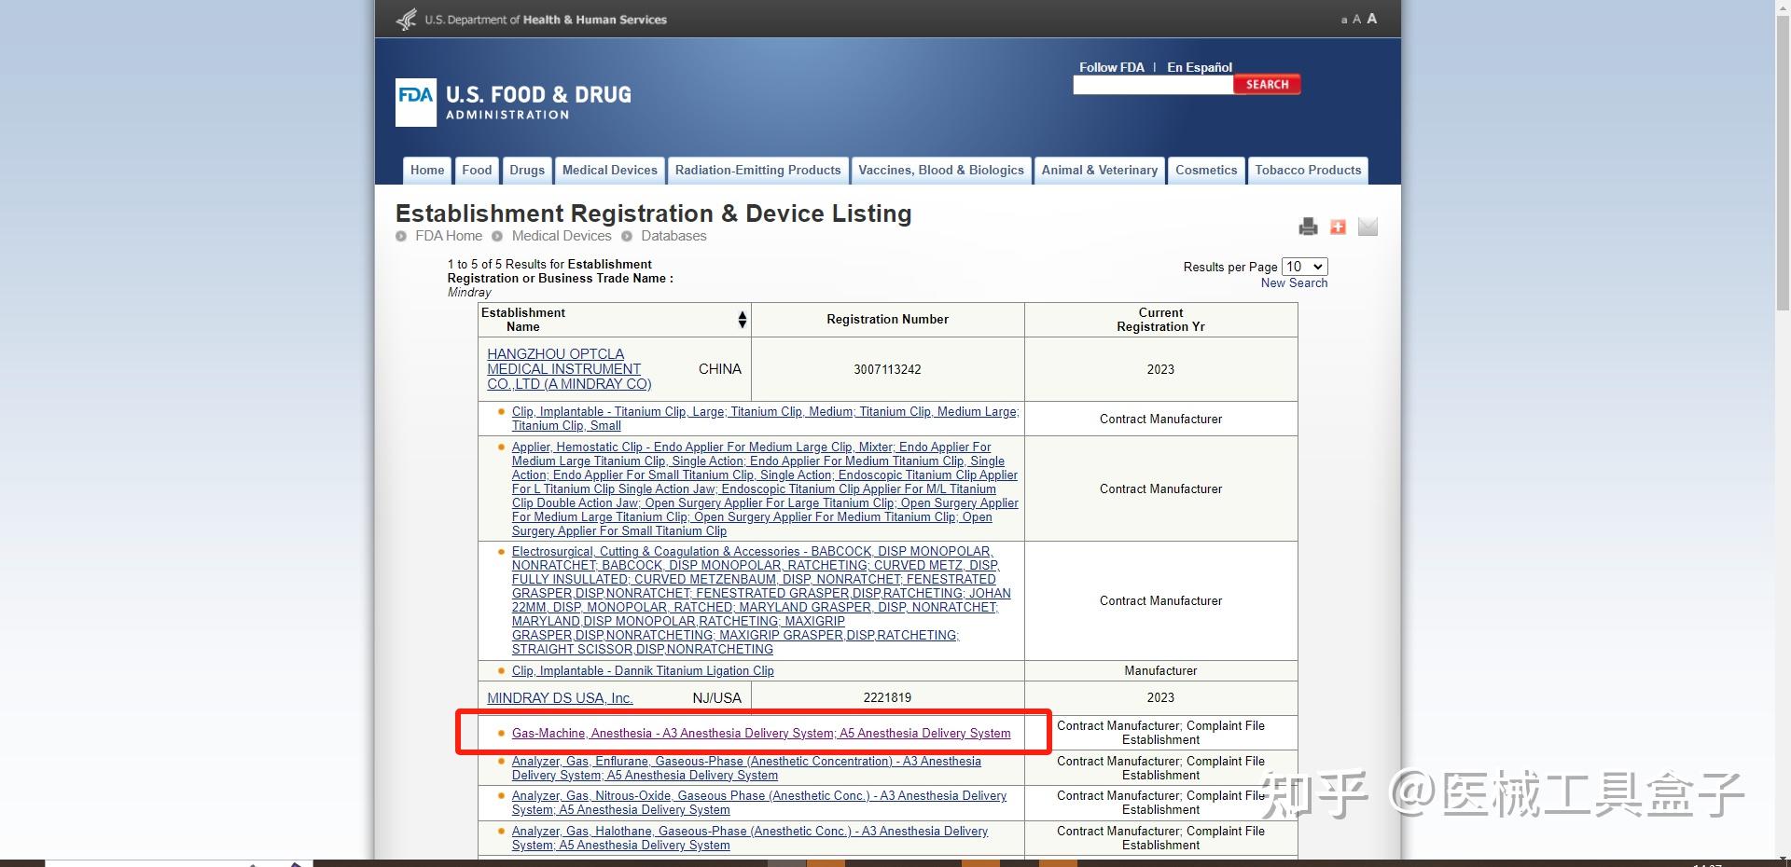Image resolution: width=1791 pixels, height=867 pixels.
Task: Open Analyzer, Gas, Nitrous-Oxide listing link
Action: point(759,803)
